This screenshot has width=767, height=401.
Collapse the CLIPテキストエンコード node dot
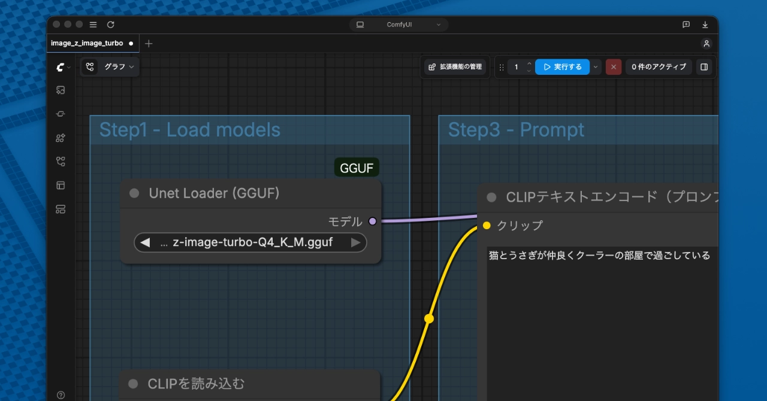[x=491, y=197]
